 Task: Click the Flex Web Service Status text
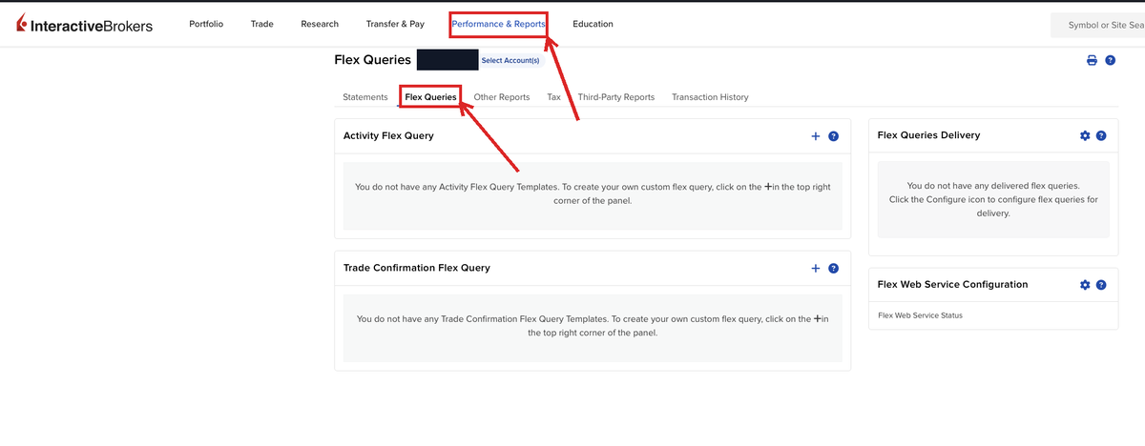pyautogui.click(x=920, y=315)
